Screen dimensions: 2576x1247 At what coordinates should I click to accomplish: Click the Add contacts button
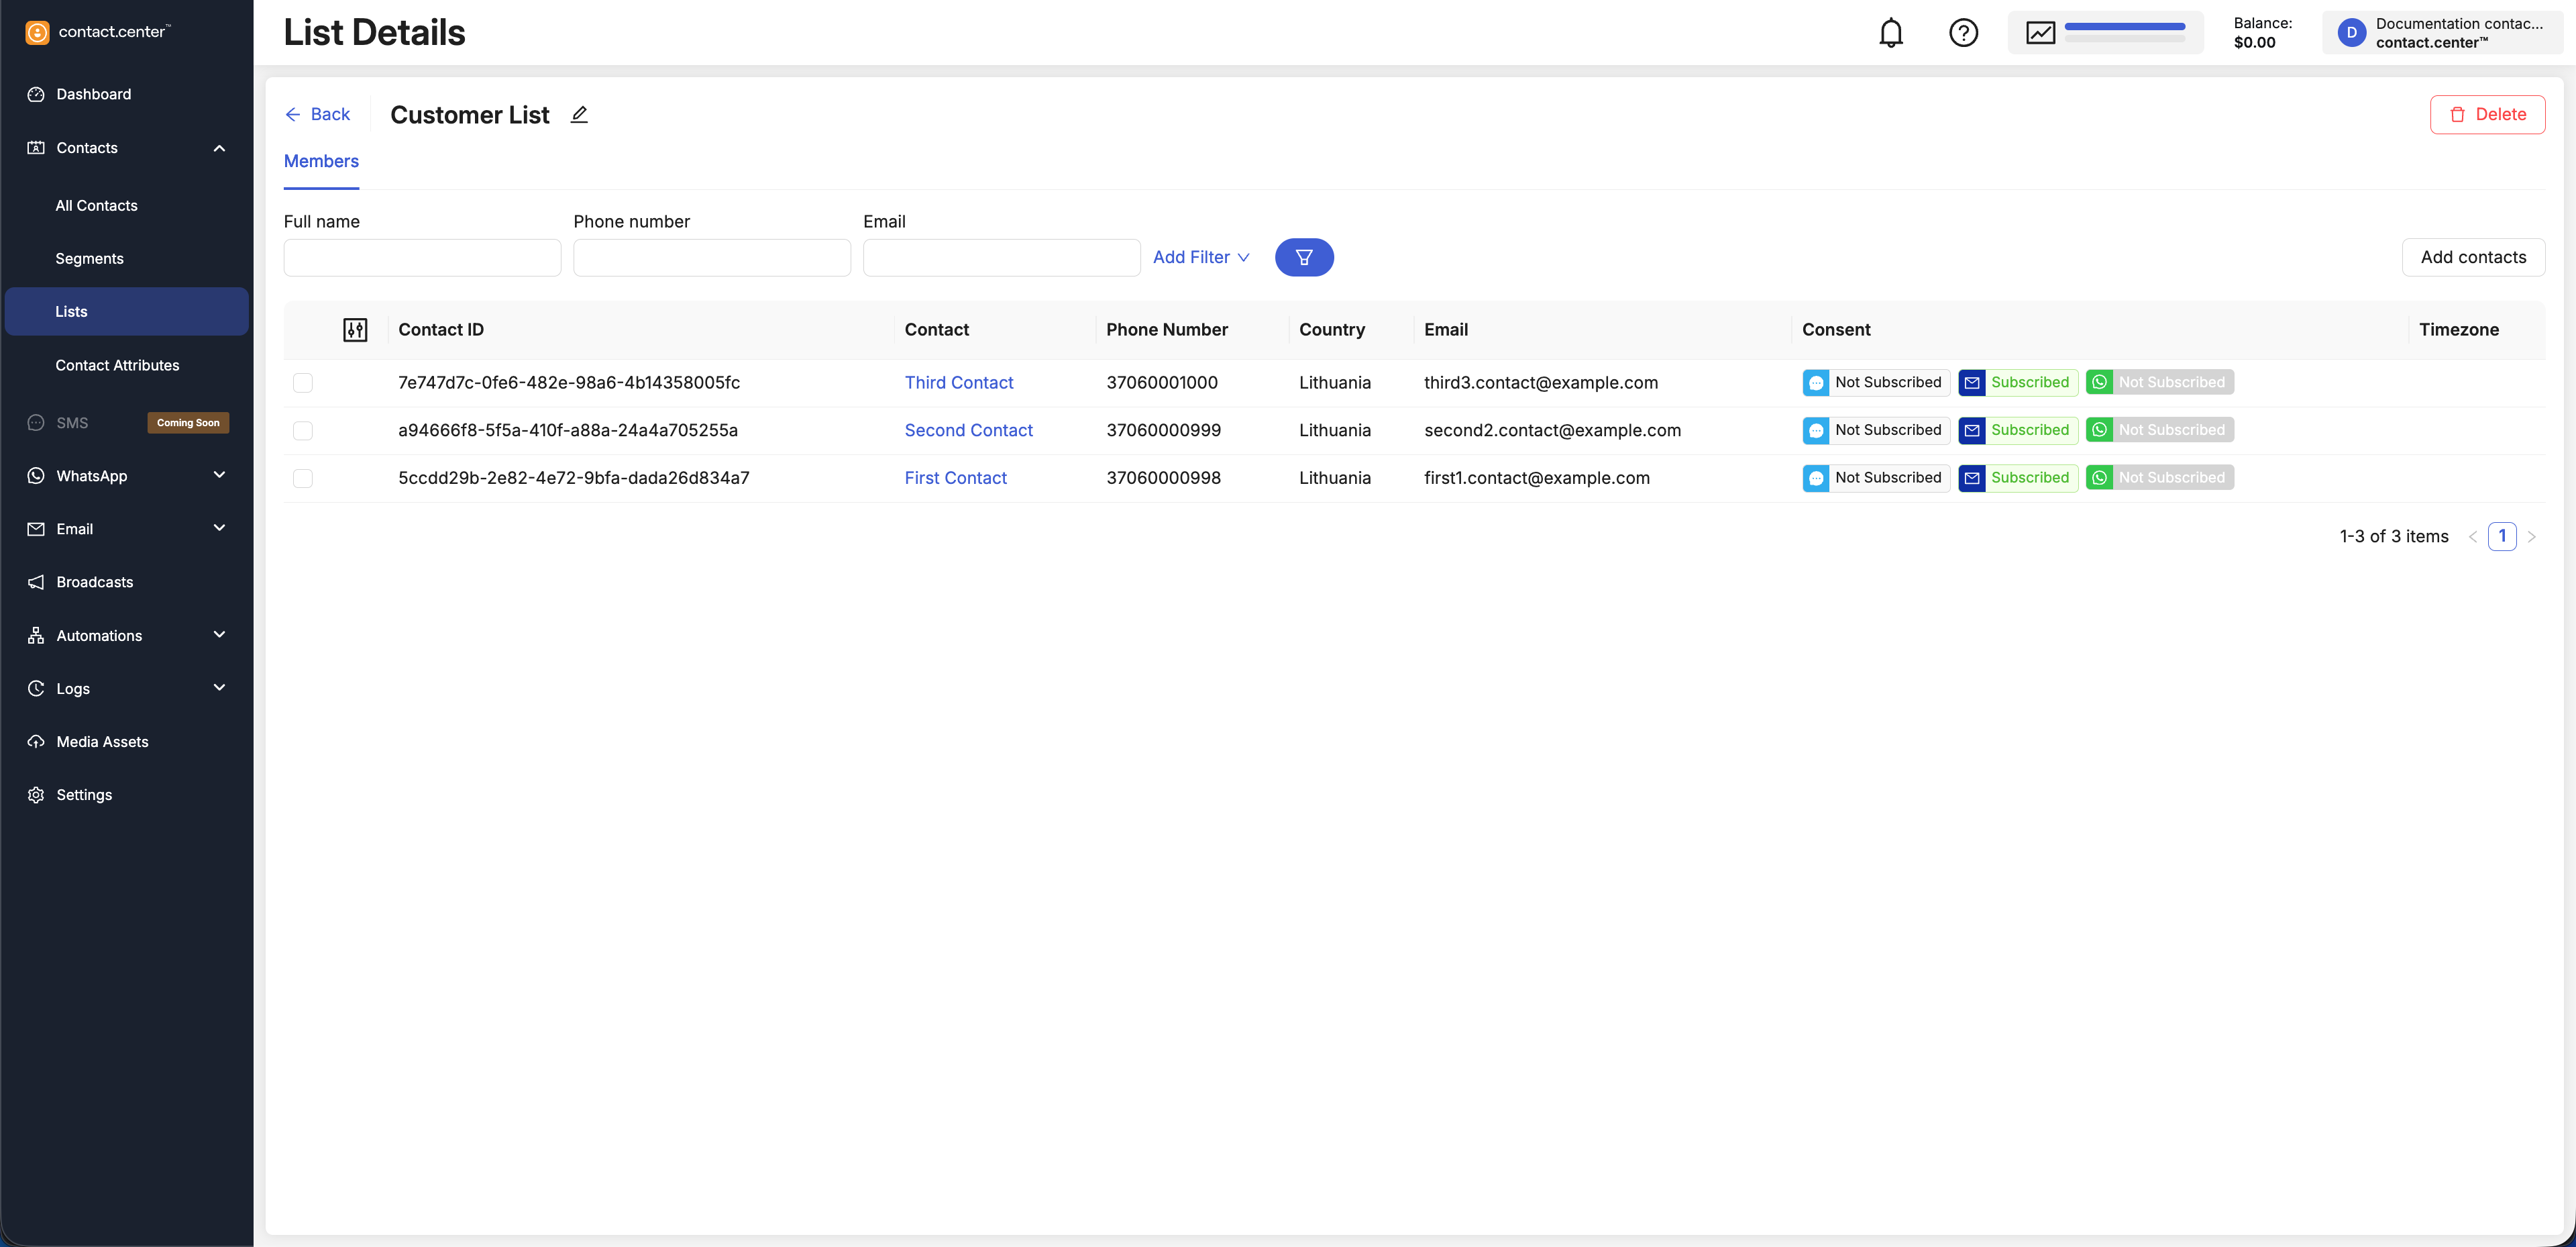[x=2472, y=257]
